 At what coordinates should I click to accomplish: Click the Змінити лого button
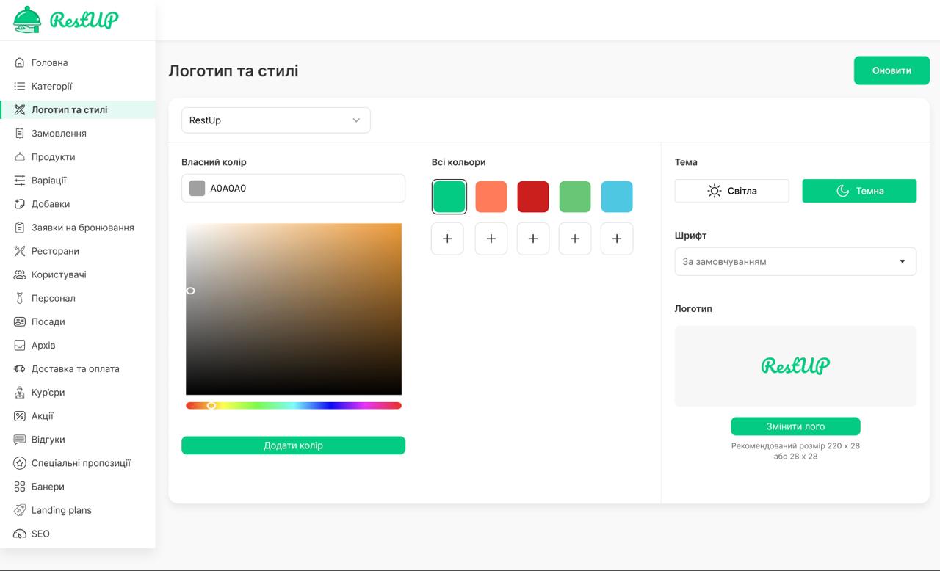click(795, 426)
